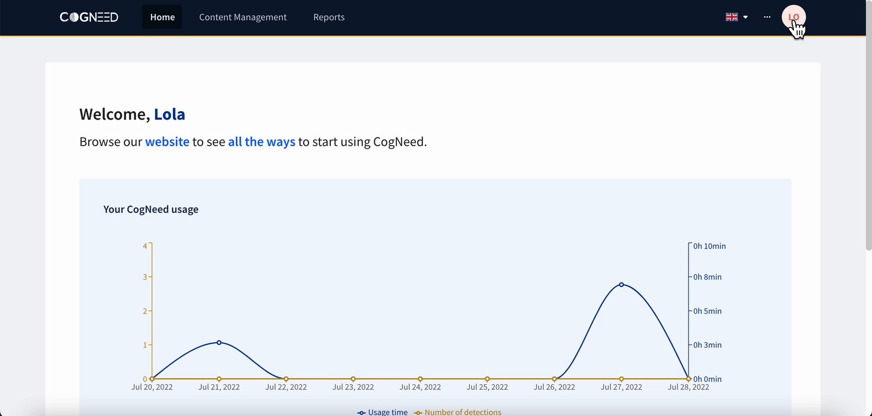Go to the Home tab

click(x=162, y=17)
